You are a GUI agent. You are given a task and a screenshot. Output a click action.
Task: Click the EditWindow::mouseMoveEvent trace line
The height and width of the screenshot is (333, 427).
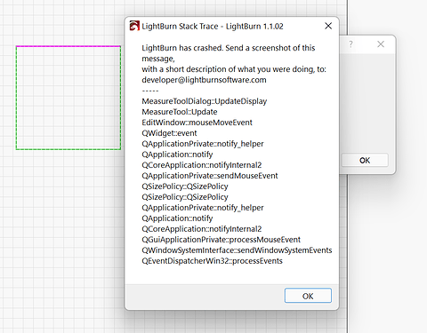tap(197, 123)
